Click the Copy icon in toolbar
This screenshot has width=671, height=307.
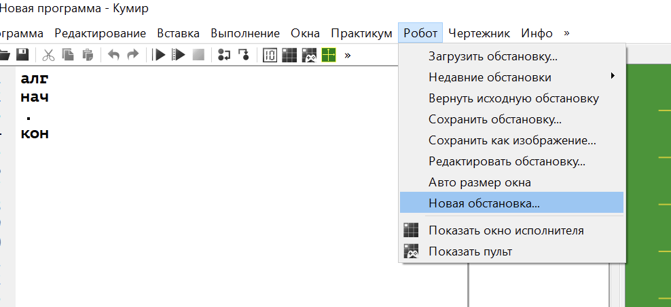(x=68, y=55)
